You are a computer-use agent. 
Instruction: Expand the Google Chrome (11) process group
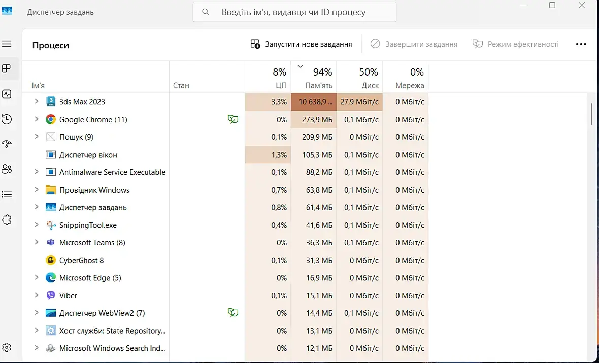pyautogui.click(x=36, y=119)
